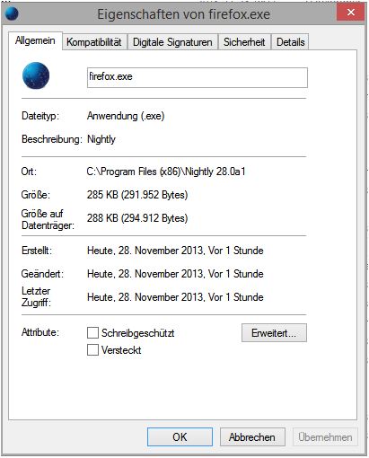Toggle the Versteckt checkbox
This screenshot has width=369, height=458.
tap(92, 349)
